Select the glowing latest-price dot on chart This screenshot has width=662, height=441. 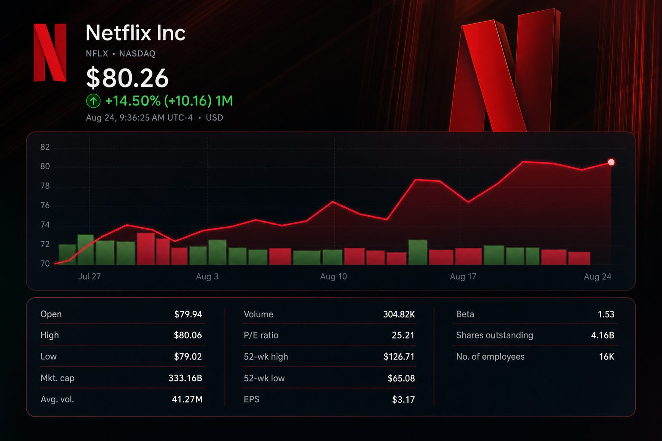(x=611, y=162)
